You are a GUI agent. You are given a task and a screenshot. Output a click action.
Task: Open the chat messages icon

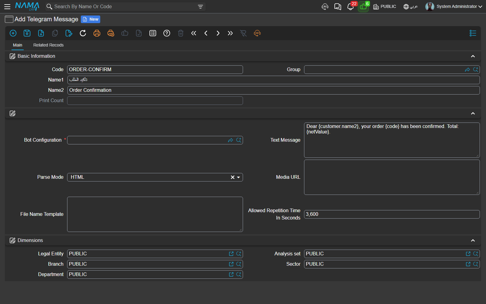coord(338,6)
